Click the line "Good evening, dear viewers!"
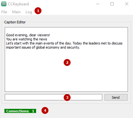 [x=28, y=35]
